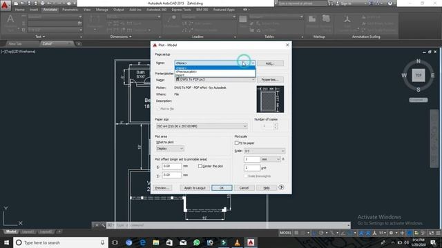Viewport: 442px width, 248px height.
Task: Click the Revision Cloud icon in Markup panel
Action: 326,19
